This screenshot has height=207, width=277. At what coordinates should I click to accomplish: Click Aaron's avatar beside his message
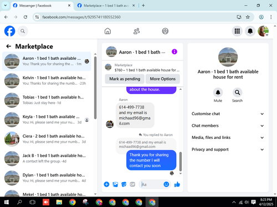[110, 124]
